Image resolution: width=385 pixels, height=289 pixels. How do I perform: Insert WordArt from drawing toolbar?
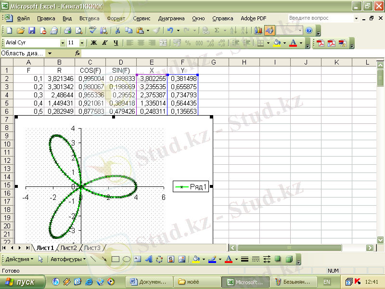[x=149, y=259]
